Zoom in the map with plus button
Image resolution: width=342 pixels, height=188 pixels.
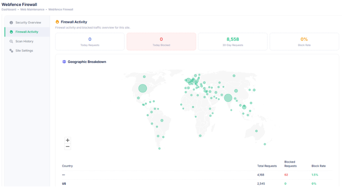(x=68, y=140)
